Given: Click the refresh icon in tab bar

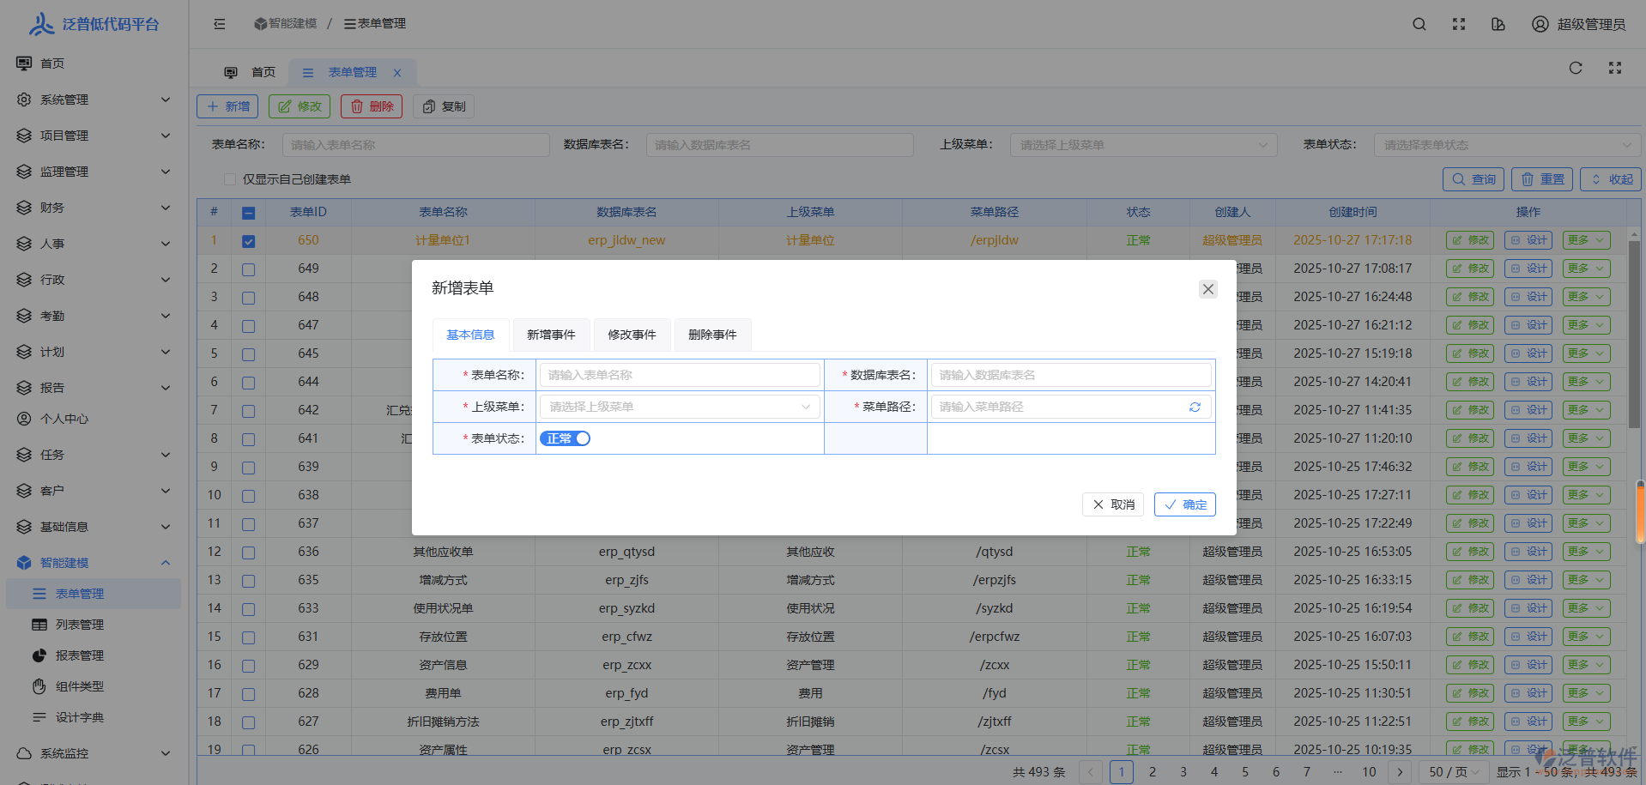Looking at the screenshot, I should coord(1576,68).
